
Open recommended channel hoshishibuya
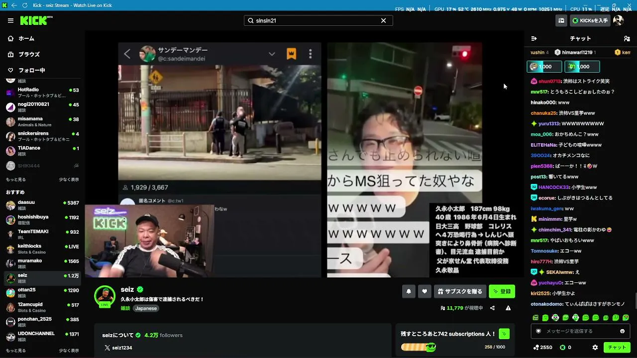[42, 219]
